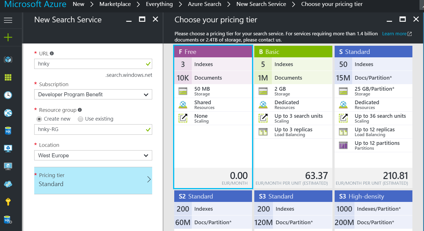
Task: Go to Marketplace in the breadcrumb
Action: (x=115, y=4)
